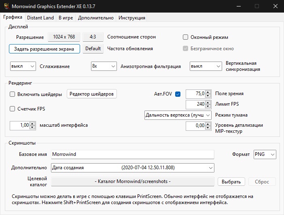Increase interface scale spinner value

(x=33, y=123)
